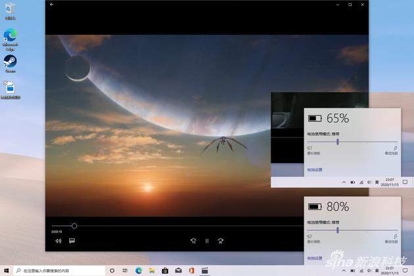Open Microsoft Edge desktop shortcut
The height and width of the screenshot is (276, 414).
[10, 35]
